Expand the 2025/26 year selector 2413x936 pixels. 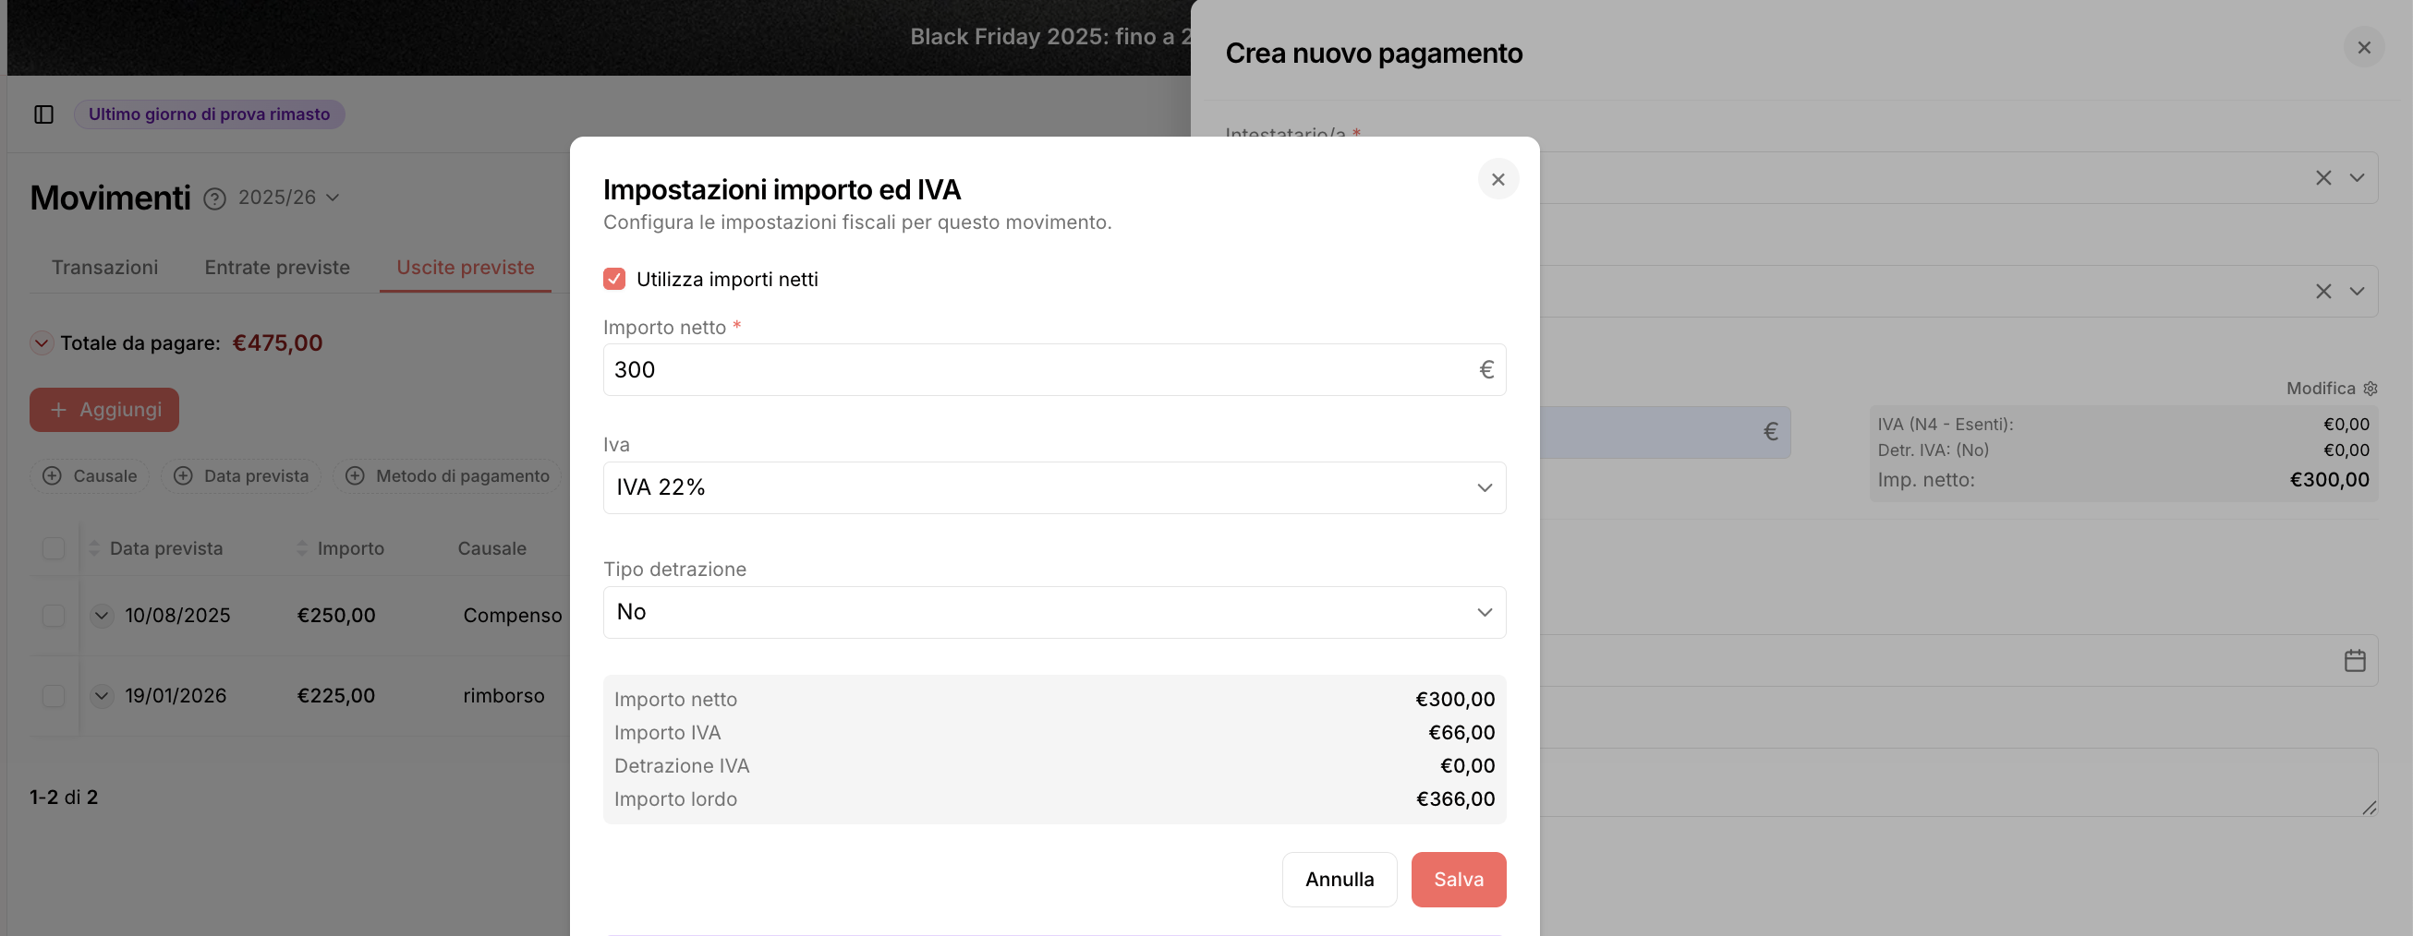coord(288,198)
